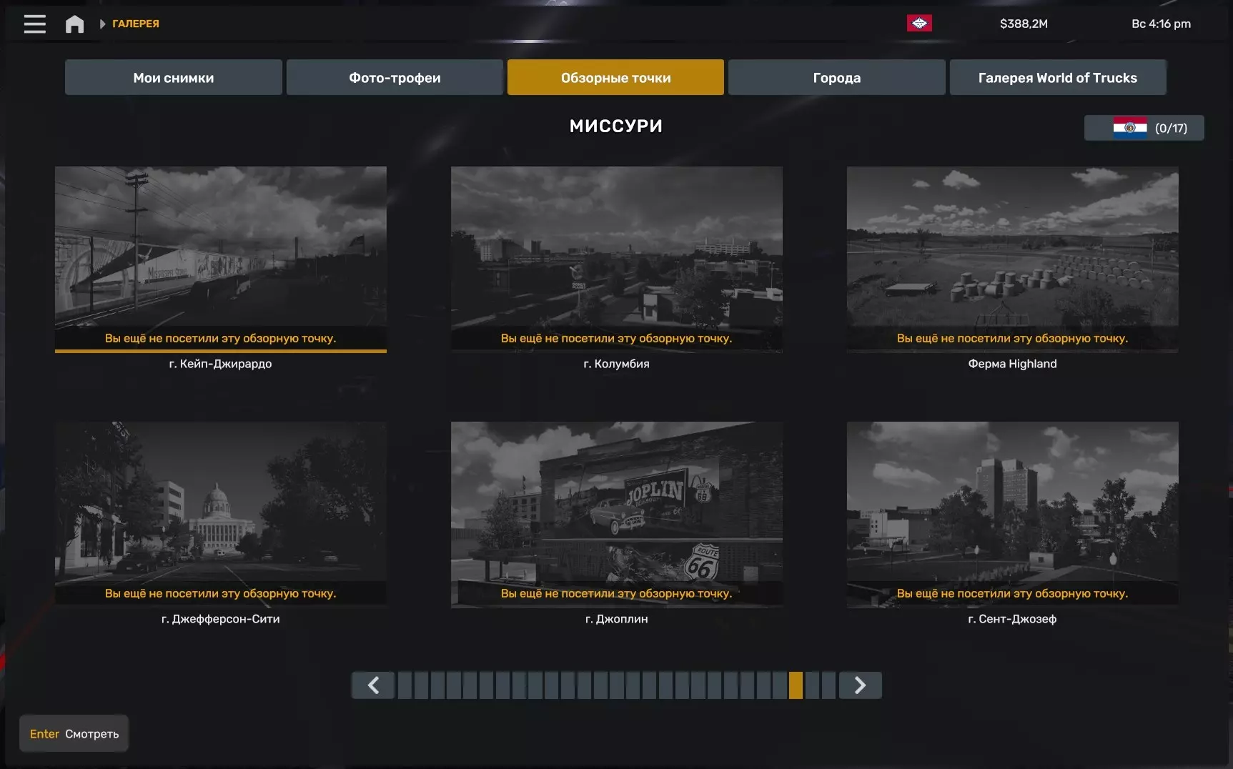The height and width of the screenshot is (769, 1233).
Task: Click the Missouri flag in the counter
Action: 1130,128
